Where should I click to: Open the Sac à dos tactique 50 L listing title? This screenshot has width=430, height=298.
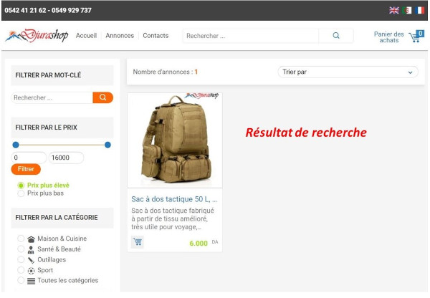tap(174, 199)
